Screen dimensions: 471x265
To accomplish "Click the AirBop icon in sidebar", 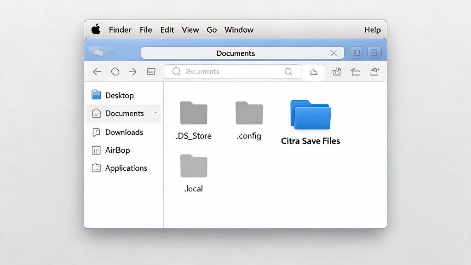I will click(x=96, y=150).
